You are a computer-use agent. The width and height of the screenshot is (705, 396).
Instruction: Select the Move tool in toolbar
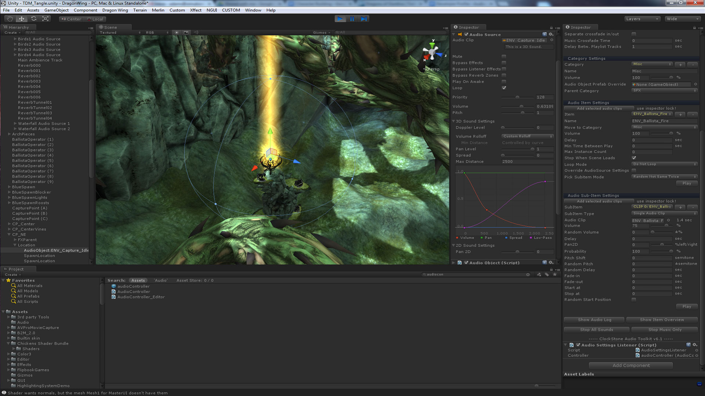(22, 19)
